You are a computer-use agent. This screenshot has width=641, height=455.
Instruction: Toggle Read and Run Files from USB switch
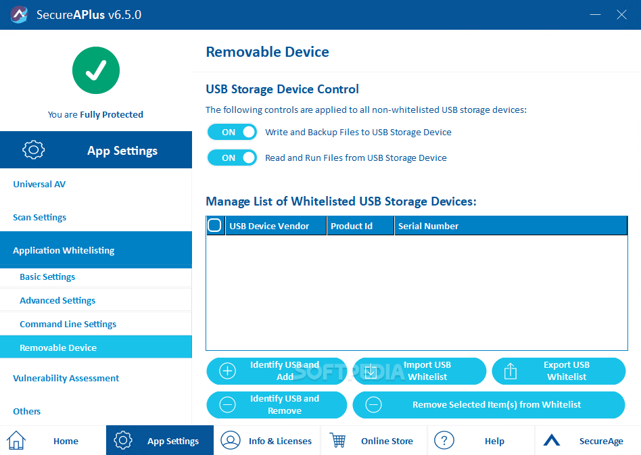[x=232, y=158]
